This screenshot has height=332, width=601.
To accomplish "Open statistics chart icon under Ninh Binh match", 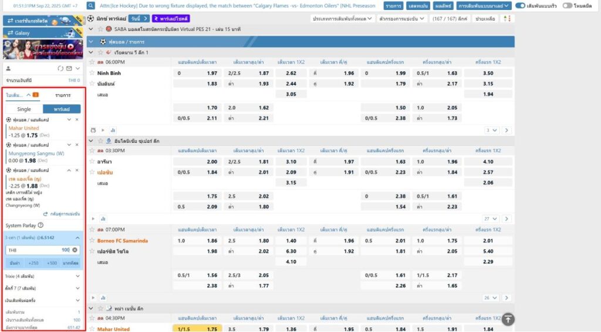I will tap(113, 130).
